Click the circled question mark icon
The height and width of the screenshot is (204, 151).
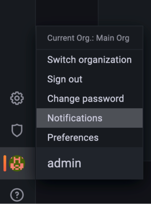(x=17, y=195)
